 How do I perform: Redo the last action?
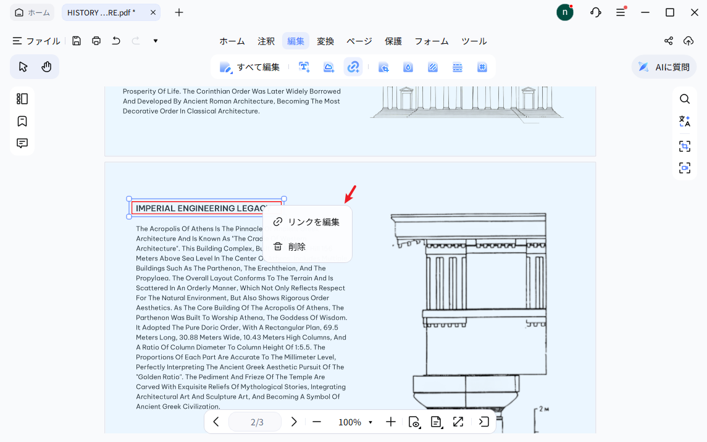pyautogui.click(x=136, y=41)
